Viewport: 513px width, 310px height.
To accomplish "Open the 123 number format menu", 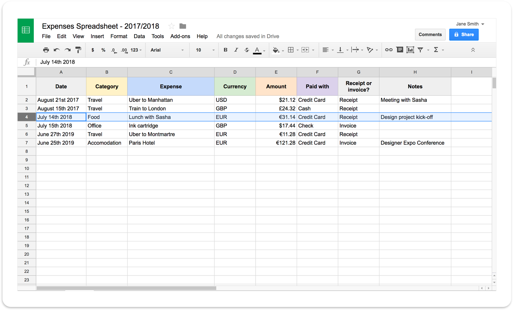I will [135, 50].
